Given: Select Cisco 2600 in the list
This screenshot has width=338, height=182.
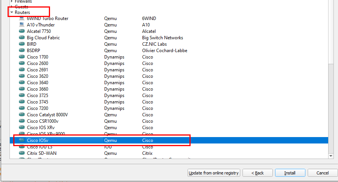Looking at the screenshot, I should coord(38,63).
